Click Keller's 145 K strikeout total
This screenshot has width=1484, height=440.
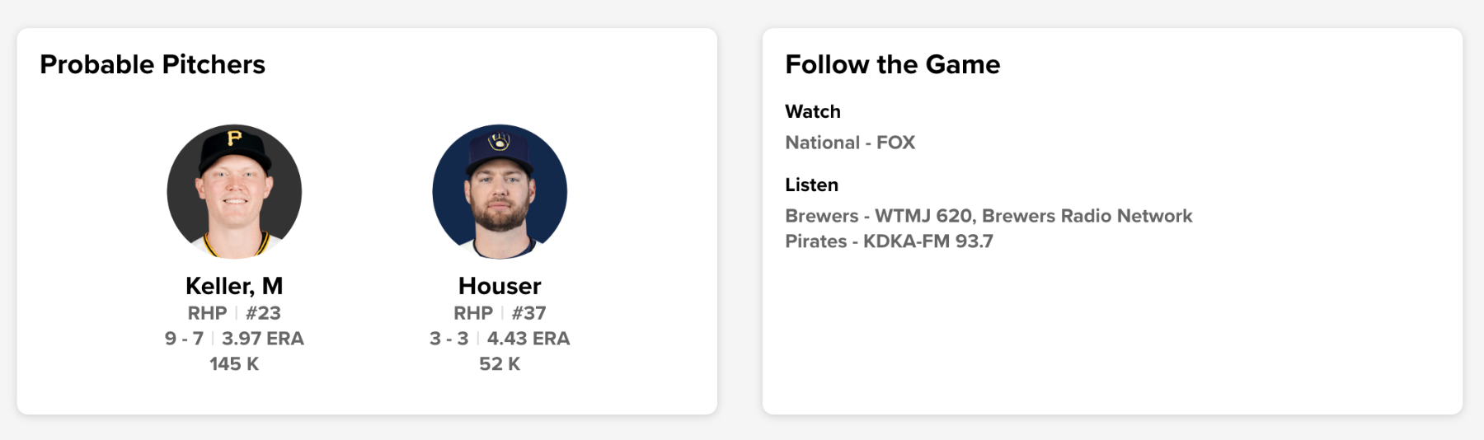[234, 364]
